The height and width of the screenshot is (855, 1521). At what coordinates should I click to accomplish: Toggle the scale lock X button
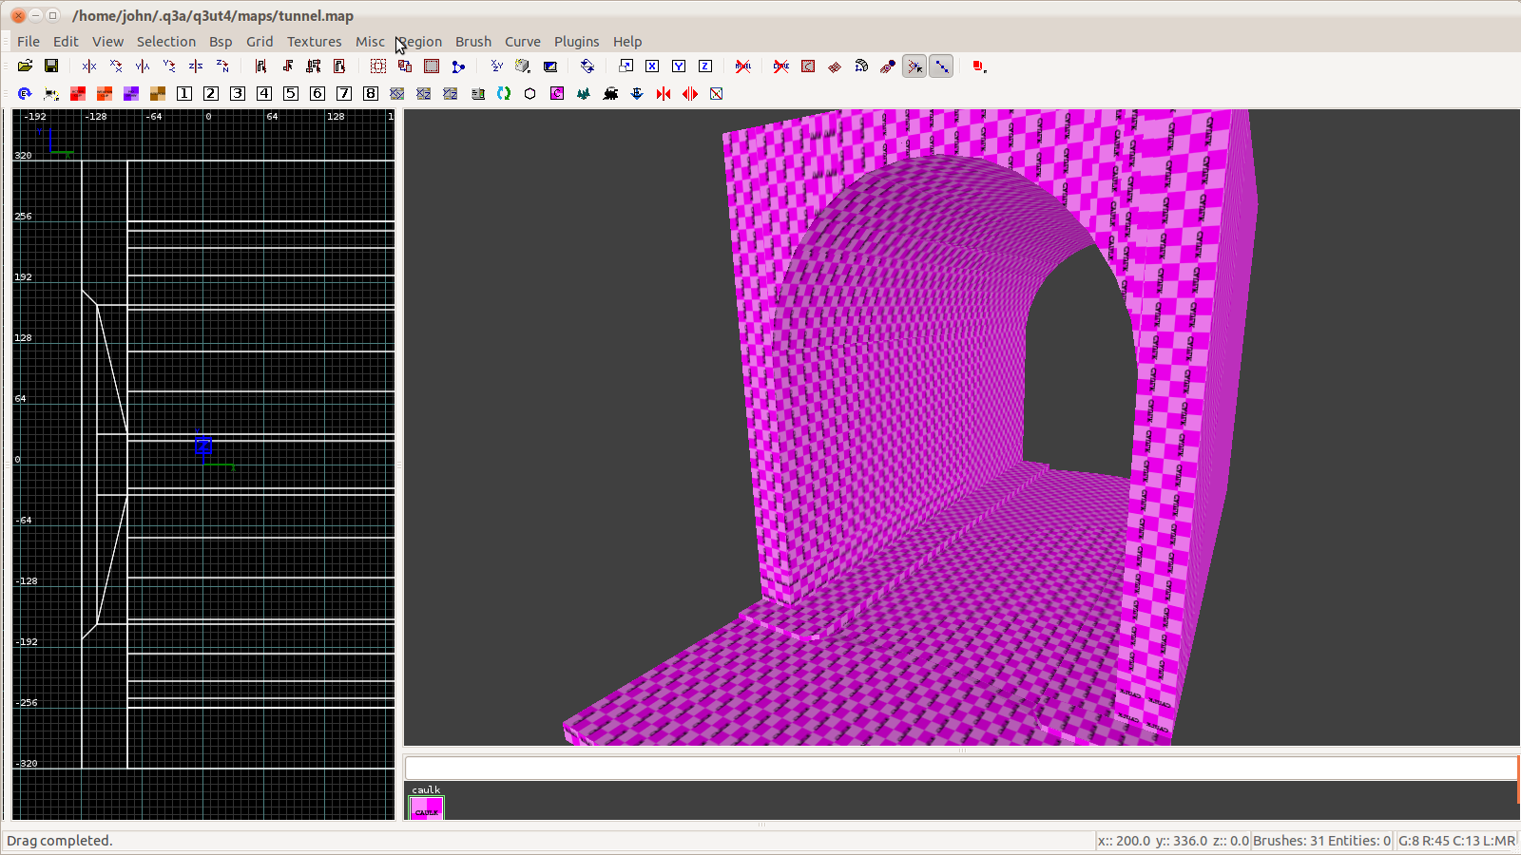click(x=652, y=66)
